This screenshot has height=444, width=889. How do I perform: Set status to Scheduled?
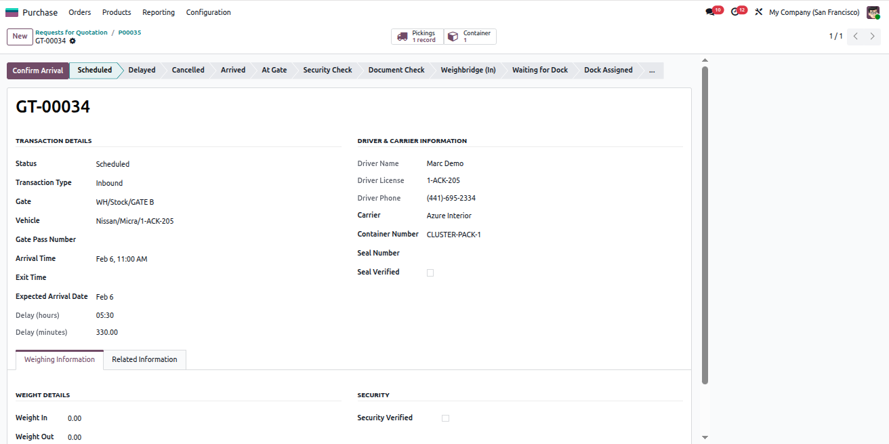[95, 70]
